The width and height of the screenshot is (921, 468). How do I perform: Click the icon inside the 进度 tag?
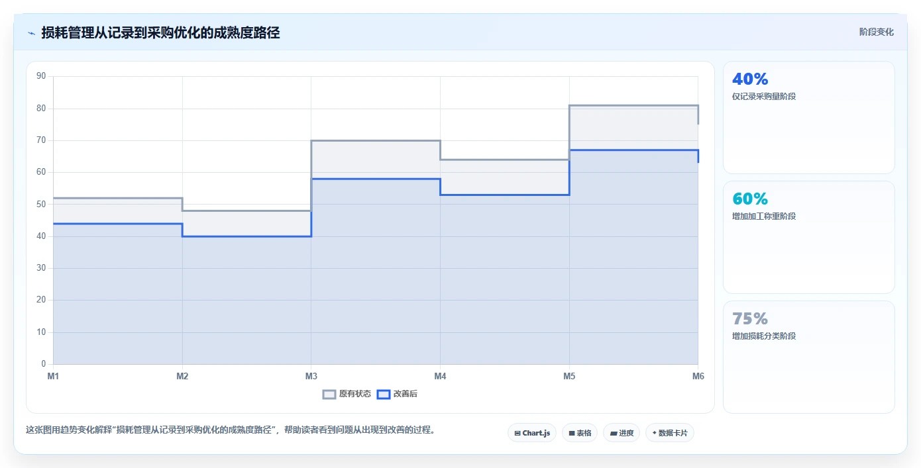click(x=614, y=434)
